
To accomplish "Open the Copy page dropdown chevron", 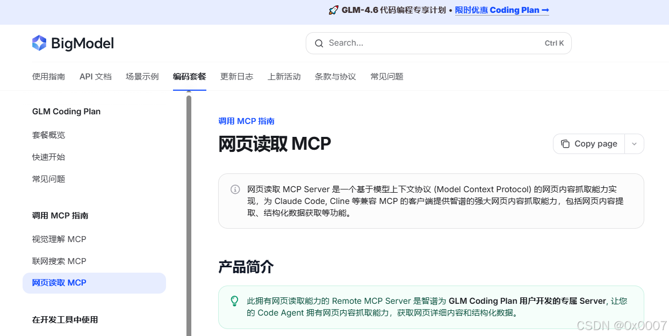I will click(634, 144).
